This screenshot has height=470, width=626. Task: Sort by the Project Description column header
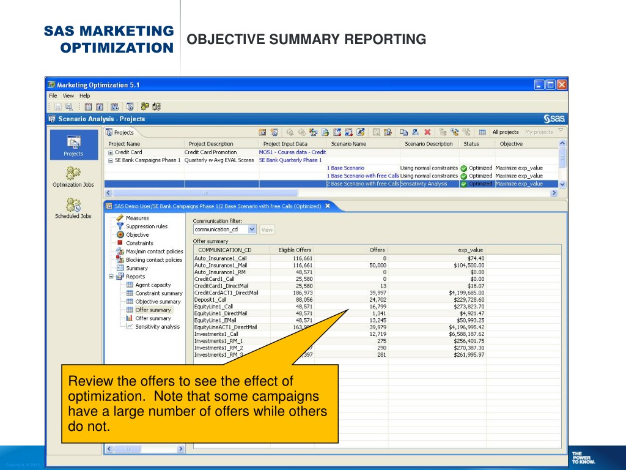click(211, 144)
